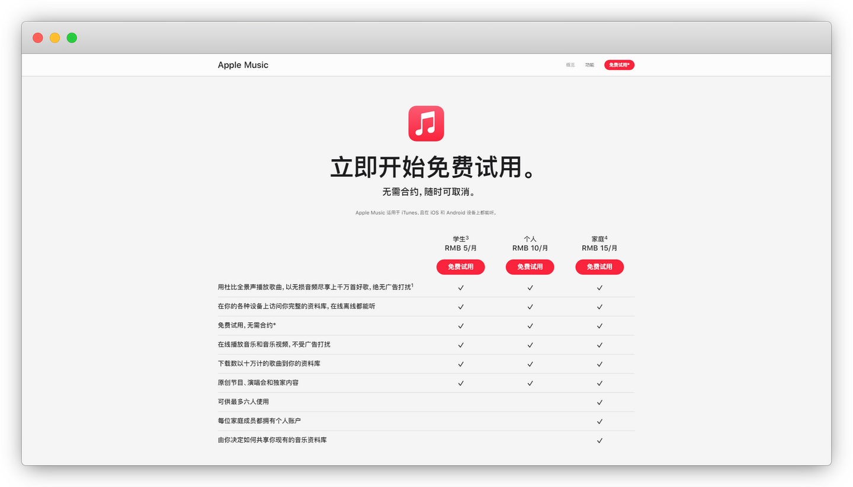Viewport: 853px width, 487px height.
Task: Click the feature row about 用杜比全景声播放歌曲
Action: 426,288
